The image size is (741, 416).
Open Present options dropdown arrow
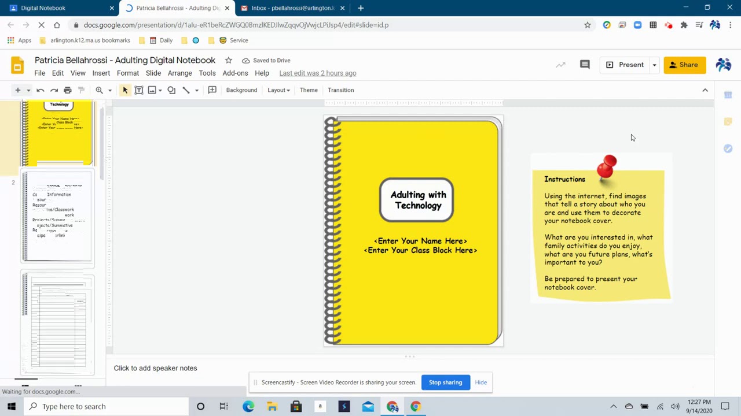(654, 65)
